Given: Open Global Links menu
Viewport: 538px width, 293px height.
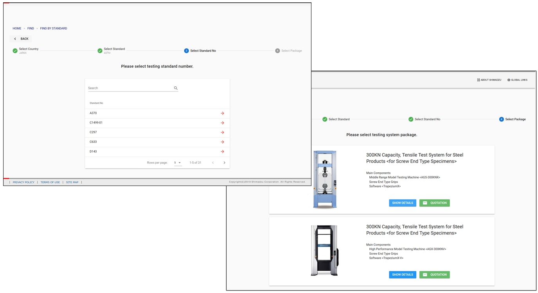Looking at the screenshot, I should [517, 80].
